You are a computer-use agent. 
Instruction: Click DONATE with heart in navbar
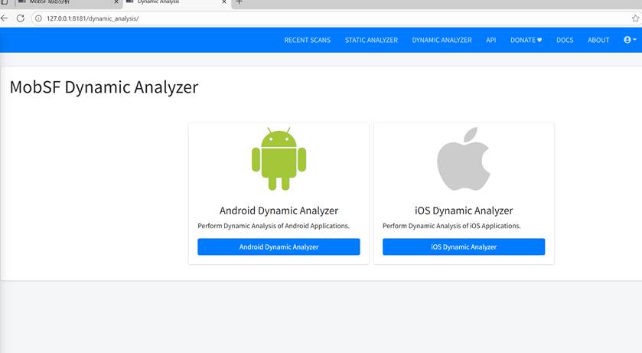coord(526,40)
